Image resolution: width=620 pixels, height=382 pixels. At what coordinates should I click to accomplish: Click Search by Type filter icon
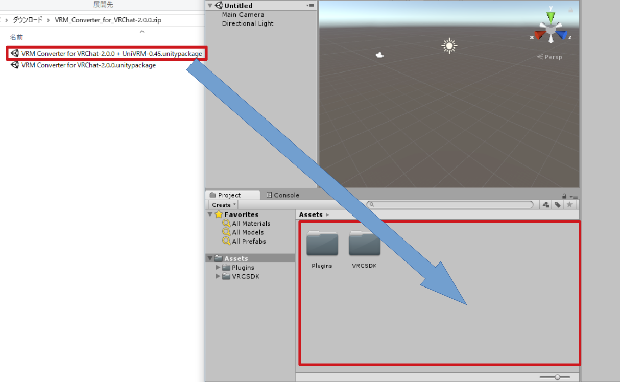pyautogui.click(x=546, y=205)
